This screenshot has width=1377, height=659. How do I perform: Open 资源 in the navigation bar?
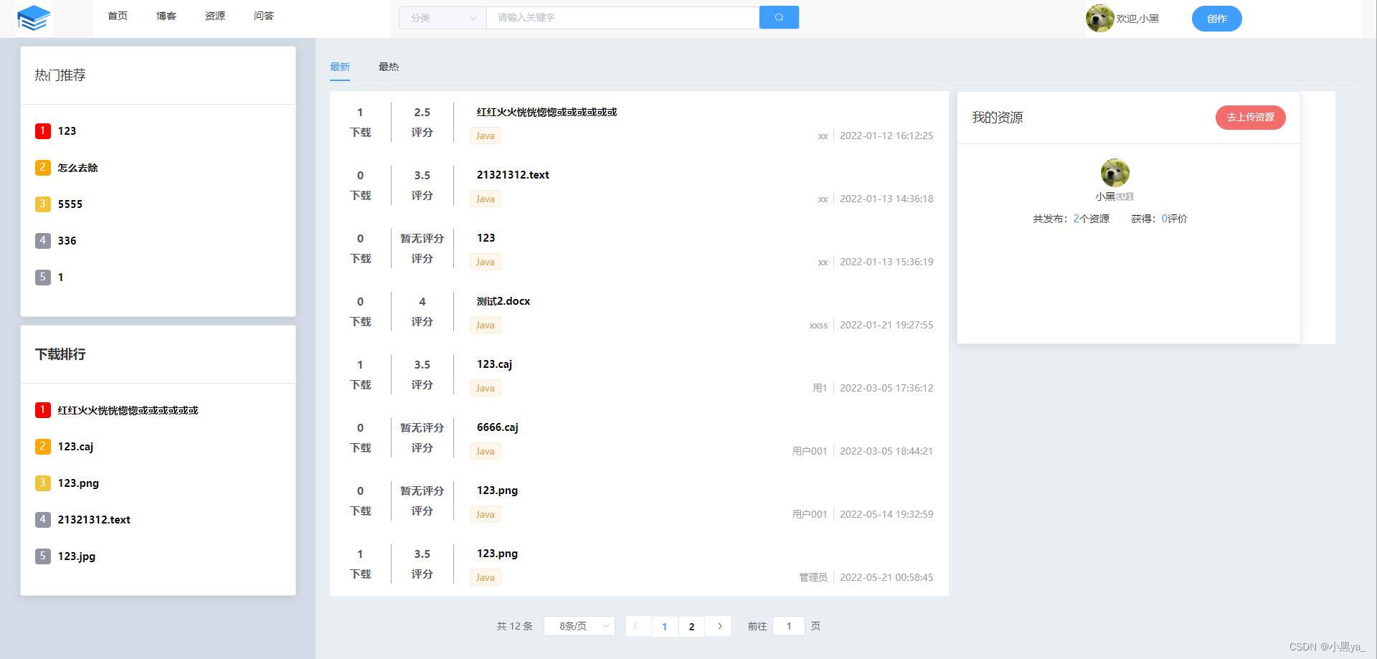click(x=215, y=16)
